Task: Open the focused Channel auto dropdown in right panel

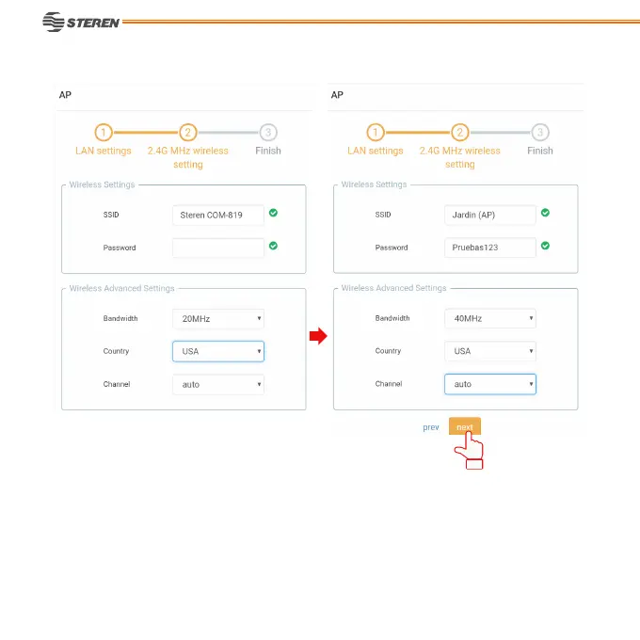Action: [x=490, y=384]
